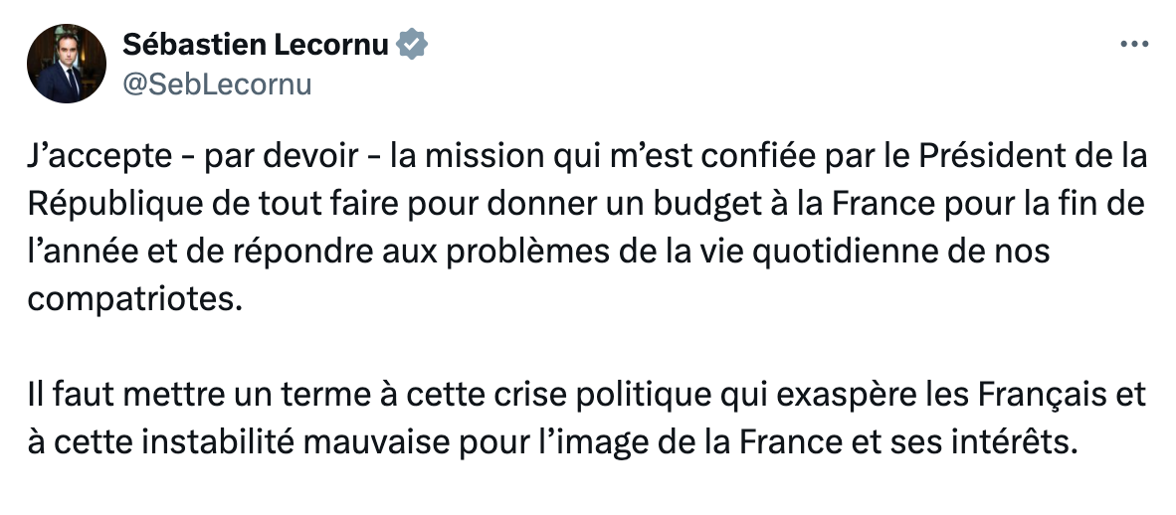This screenshot has height=515, width=1176.
Task: Click the display name Sébastien Lecornu
Action: click(255, 45)
